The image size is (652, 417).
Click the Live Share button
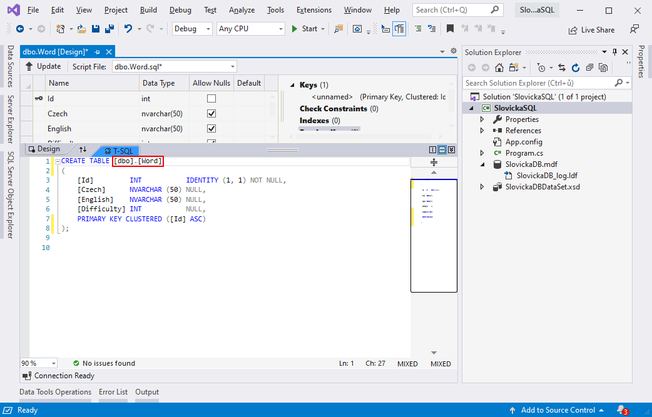coord(591,30)
